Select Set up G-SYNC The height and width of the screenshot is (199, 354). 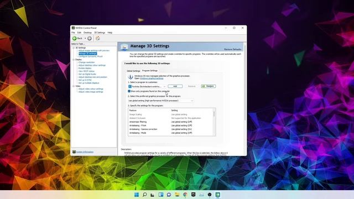(x=85, y=80)
